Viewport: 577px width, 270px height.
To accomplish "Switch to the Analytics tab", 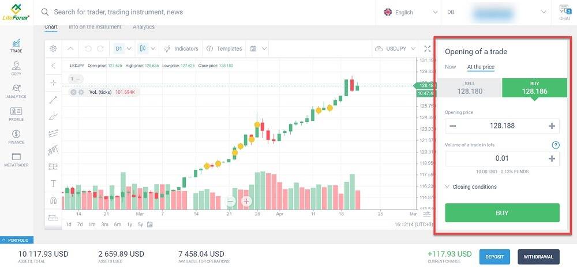I will tap(144, 27).
